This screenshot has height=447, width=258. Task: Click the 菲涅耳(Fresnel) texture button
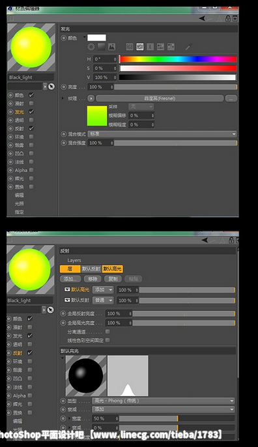160,98
